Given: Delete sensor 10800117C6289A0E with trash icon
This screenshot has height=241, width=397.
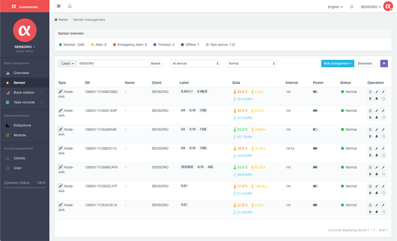Looking at the screenshot, I should click(370, 137).
